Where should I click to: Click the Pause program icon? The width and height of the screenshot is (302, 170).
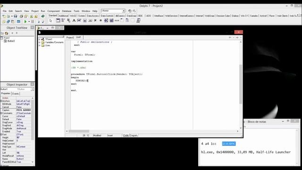33,21
